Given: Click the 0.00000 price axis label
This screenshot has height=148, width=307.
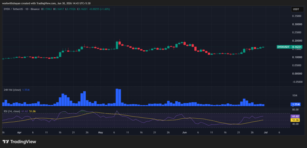Looking at the screenshot, I should click(x=297, y=74).
